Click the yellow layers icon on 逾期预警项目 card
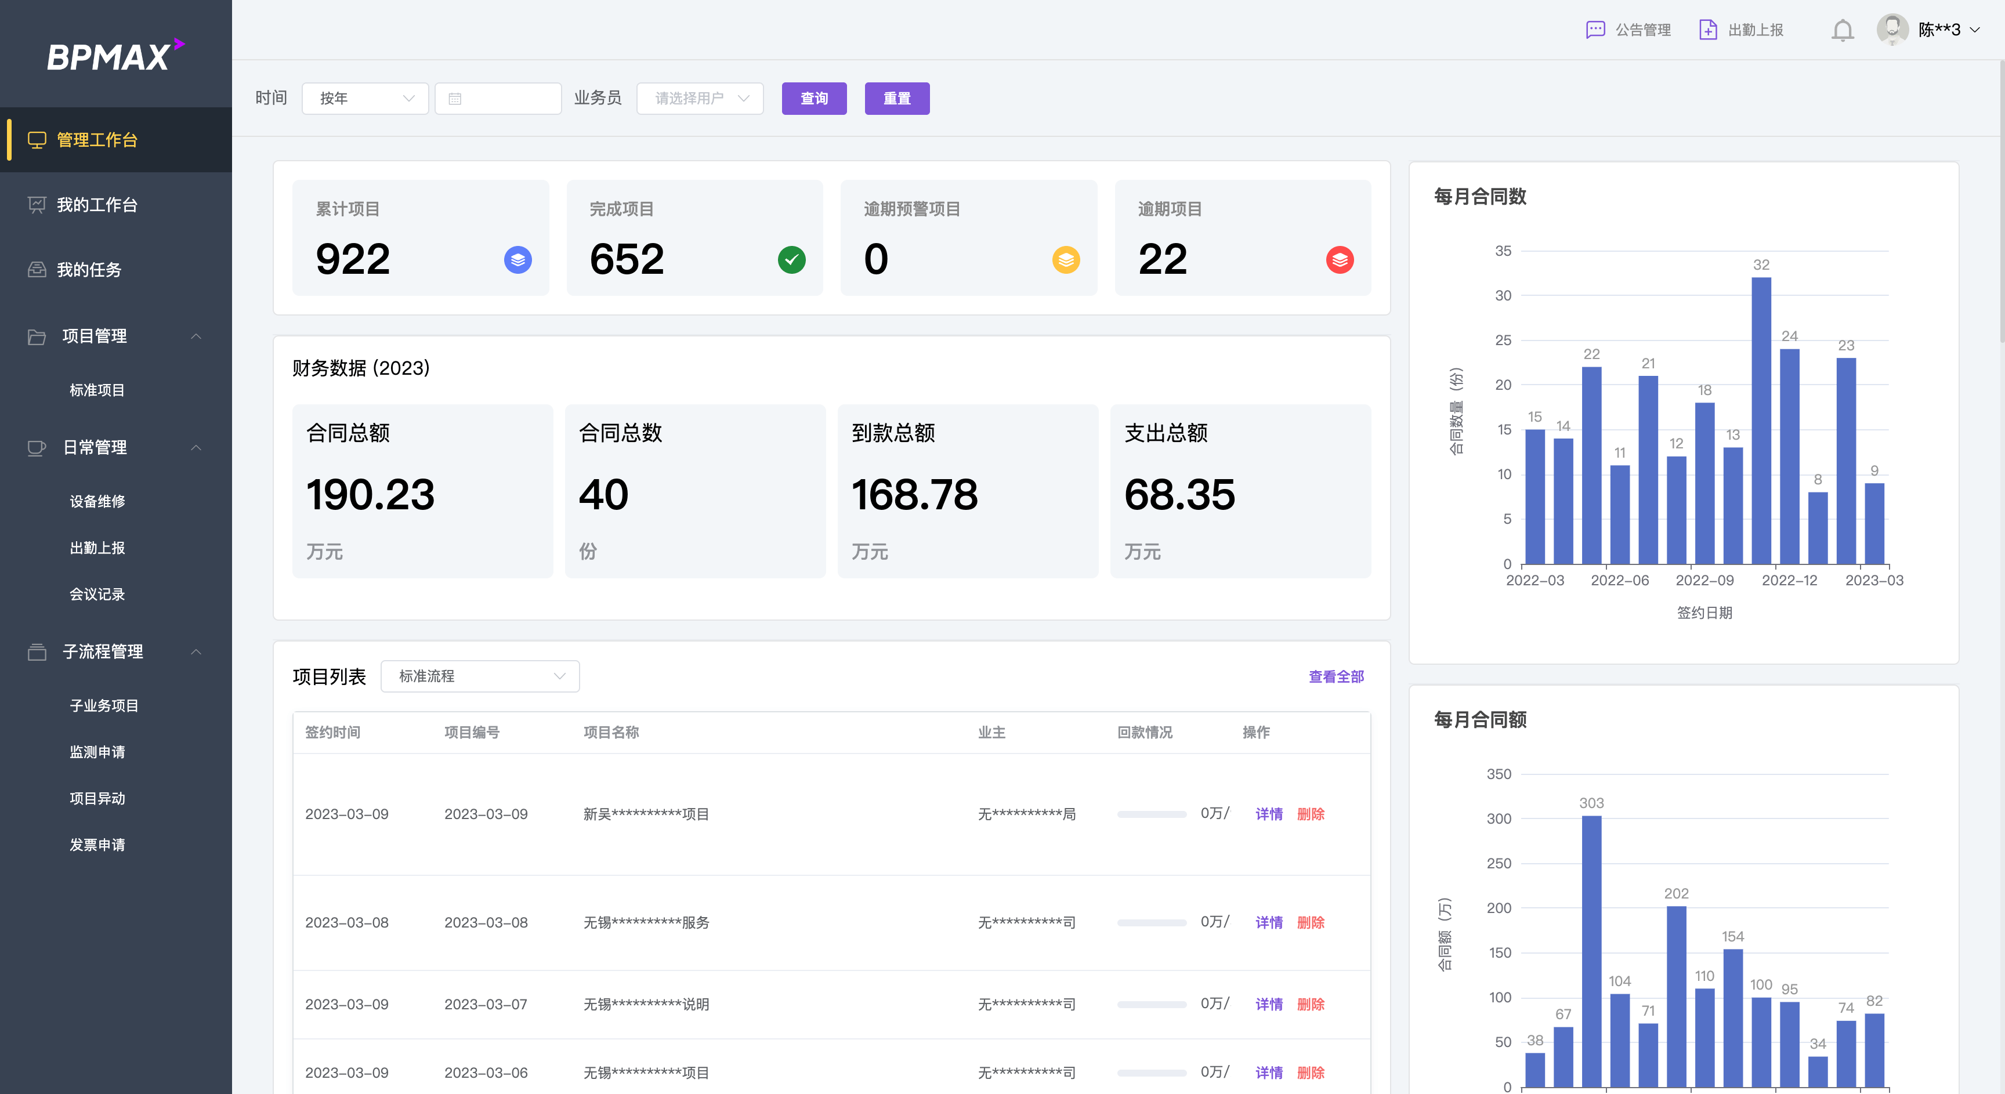This screenshot has width=2005, height=1094. (1066, 259)
